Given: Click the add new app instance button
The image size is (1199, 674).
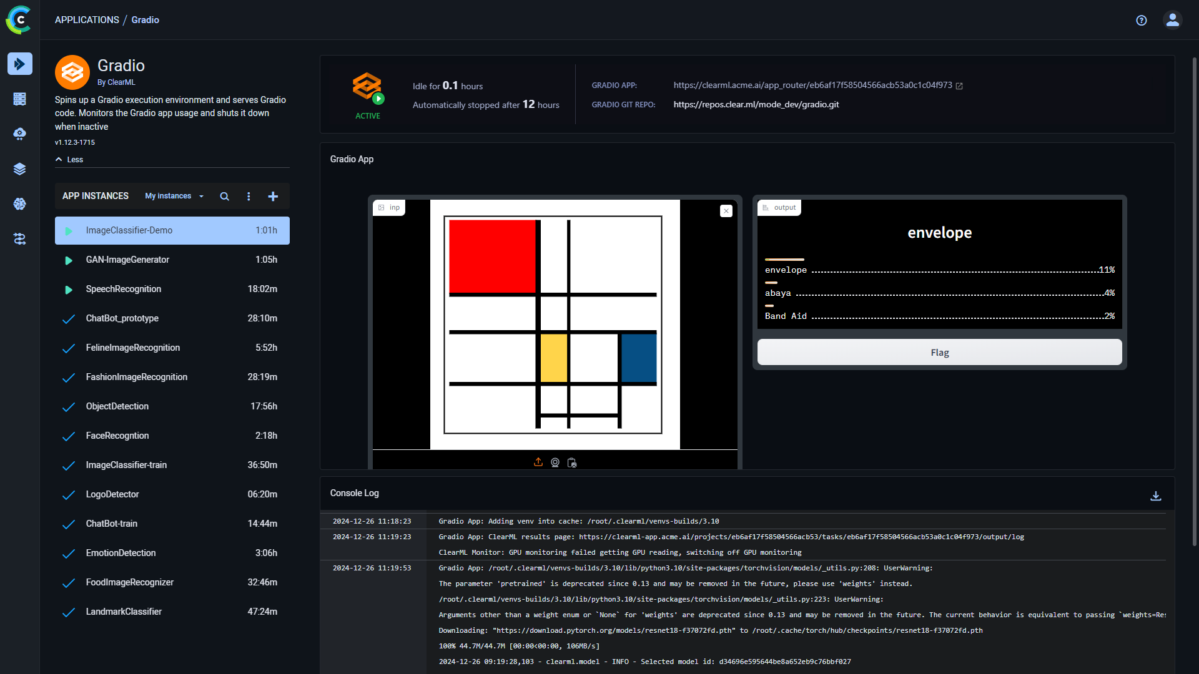Looking at the screenshot, I should pyautogui.click(x=274, y=196).
